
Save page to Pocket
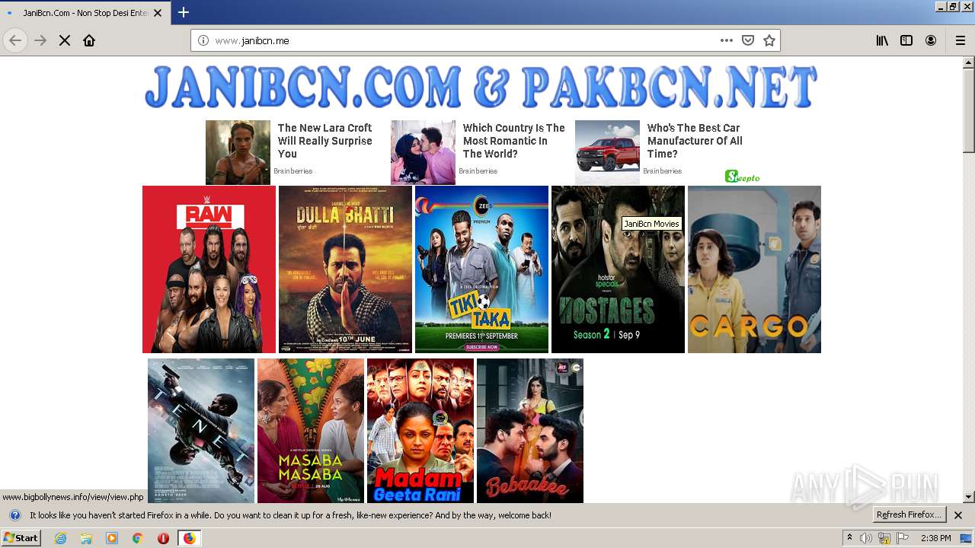748,40
